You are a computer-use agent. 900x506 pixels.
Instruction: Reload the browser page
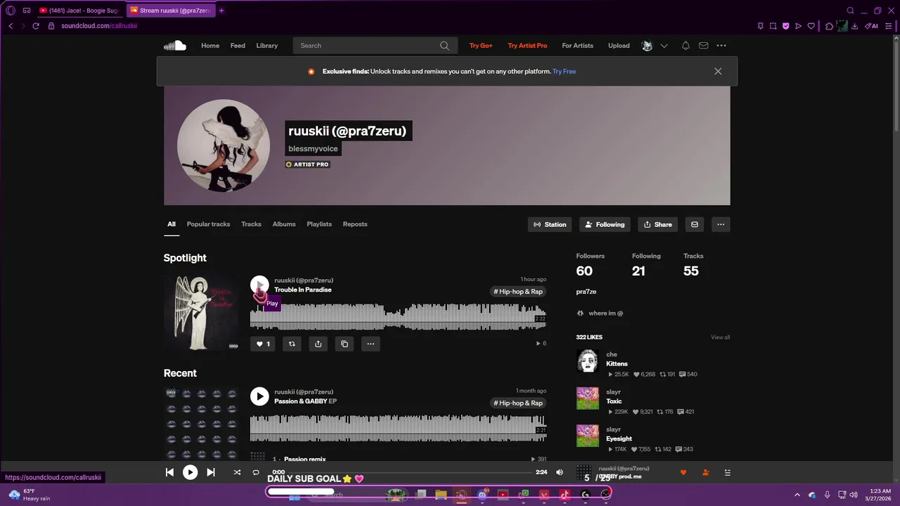[x=36, y=26]
